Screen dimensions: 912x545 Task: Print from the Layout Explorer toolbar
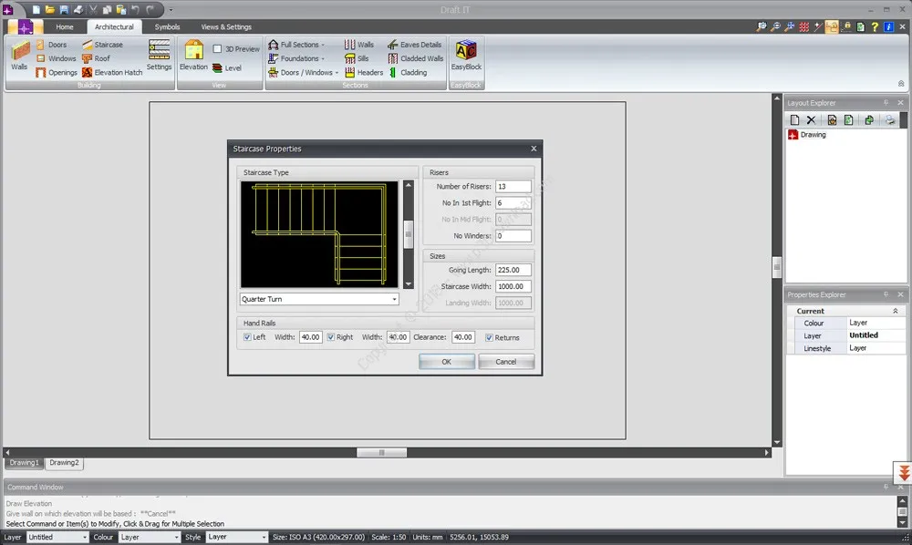[890, 119]
